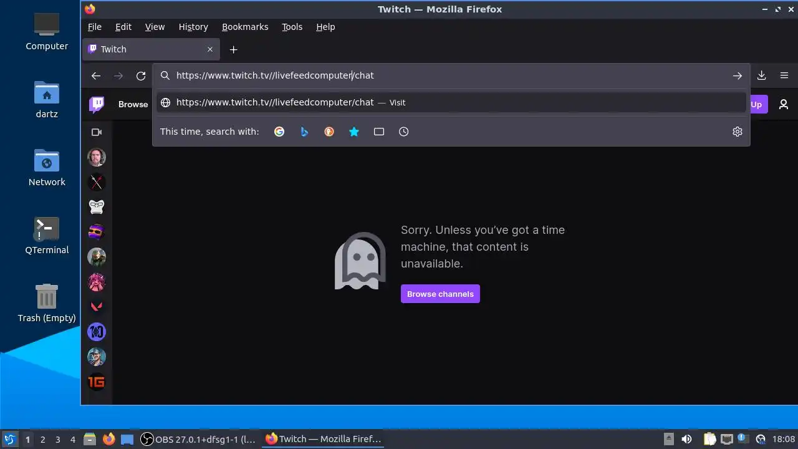This screenshot has height=449, width=798.
Task: Open the bearded man channel avatar
Action: (x=97, y=157)
